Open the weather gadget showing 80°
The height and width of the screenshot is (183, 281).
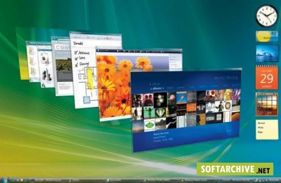pyautogui.click(x=267, y=36)
